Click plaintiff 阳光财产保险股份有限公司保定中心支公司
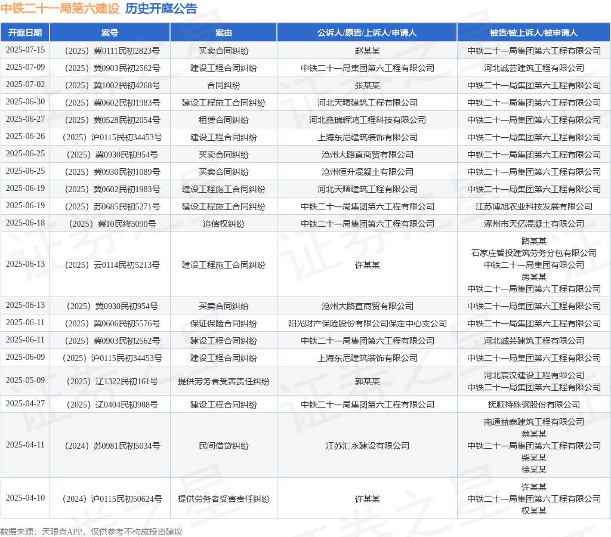611x537 pixels. coord(367,323)
